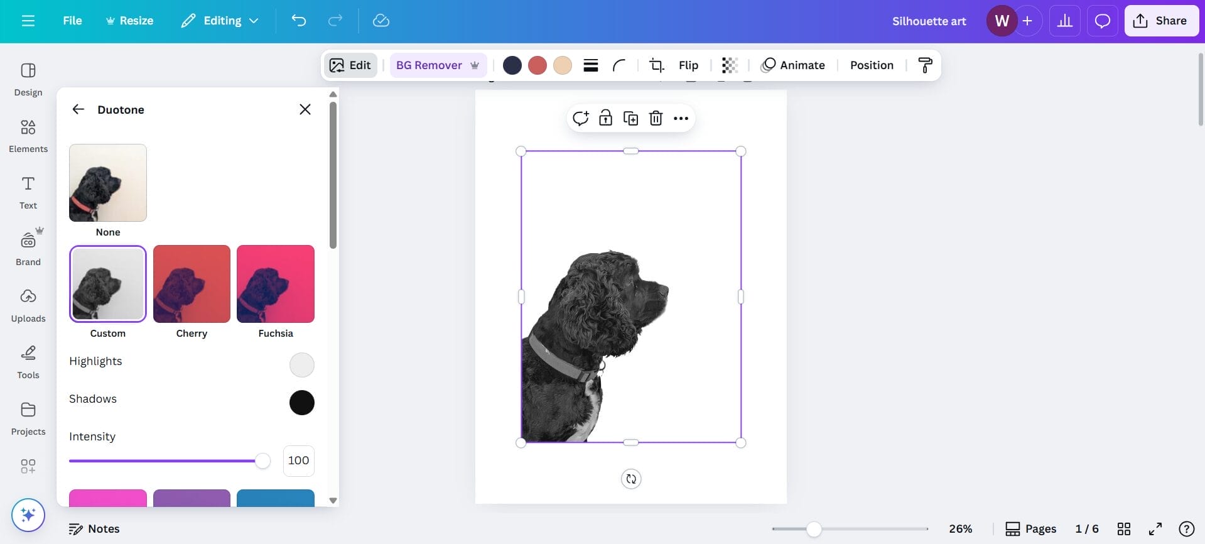The height and width of the screenshot is (544, 1205).
Task: Add collaborator with plus icon
Action: click(1027, 21)
